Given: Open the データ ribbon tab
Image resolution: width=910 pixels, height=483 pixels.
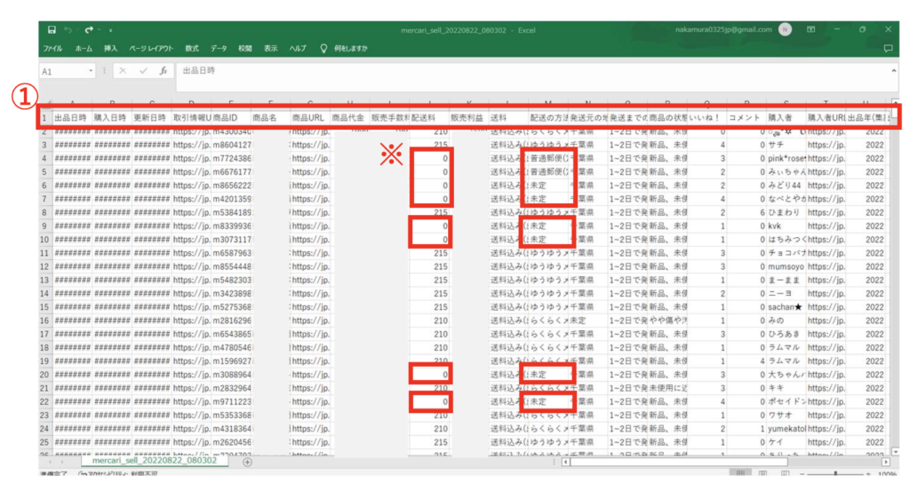Looking at the screenshot, I should pos(219,48).
